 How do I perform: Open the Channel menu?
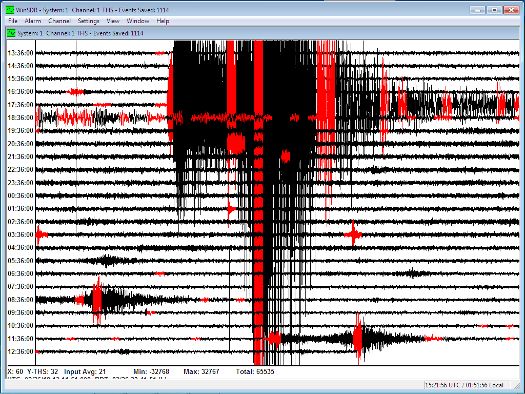[59, 21]
